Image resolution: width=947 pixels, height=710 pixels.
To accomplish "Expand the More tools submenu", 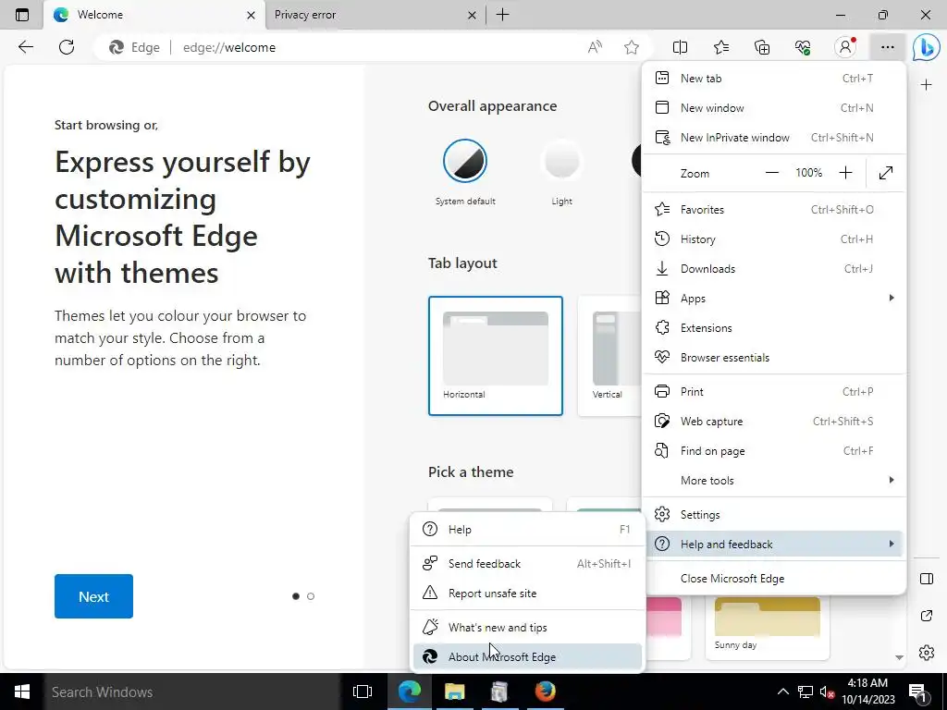I will tap(774, 480).
